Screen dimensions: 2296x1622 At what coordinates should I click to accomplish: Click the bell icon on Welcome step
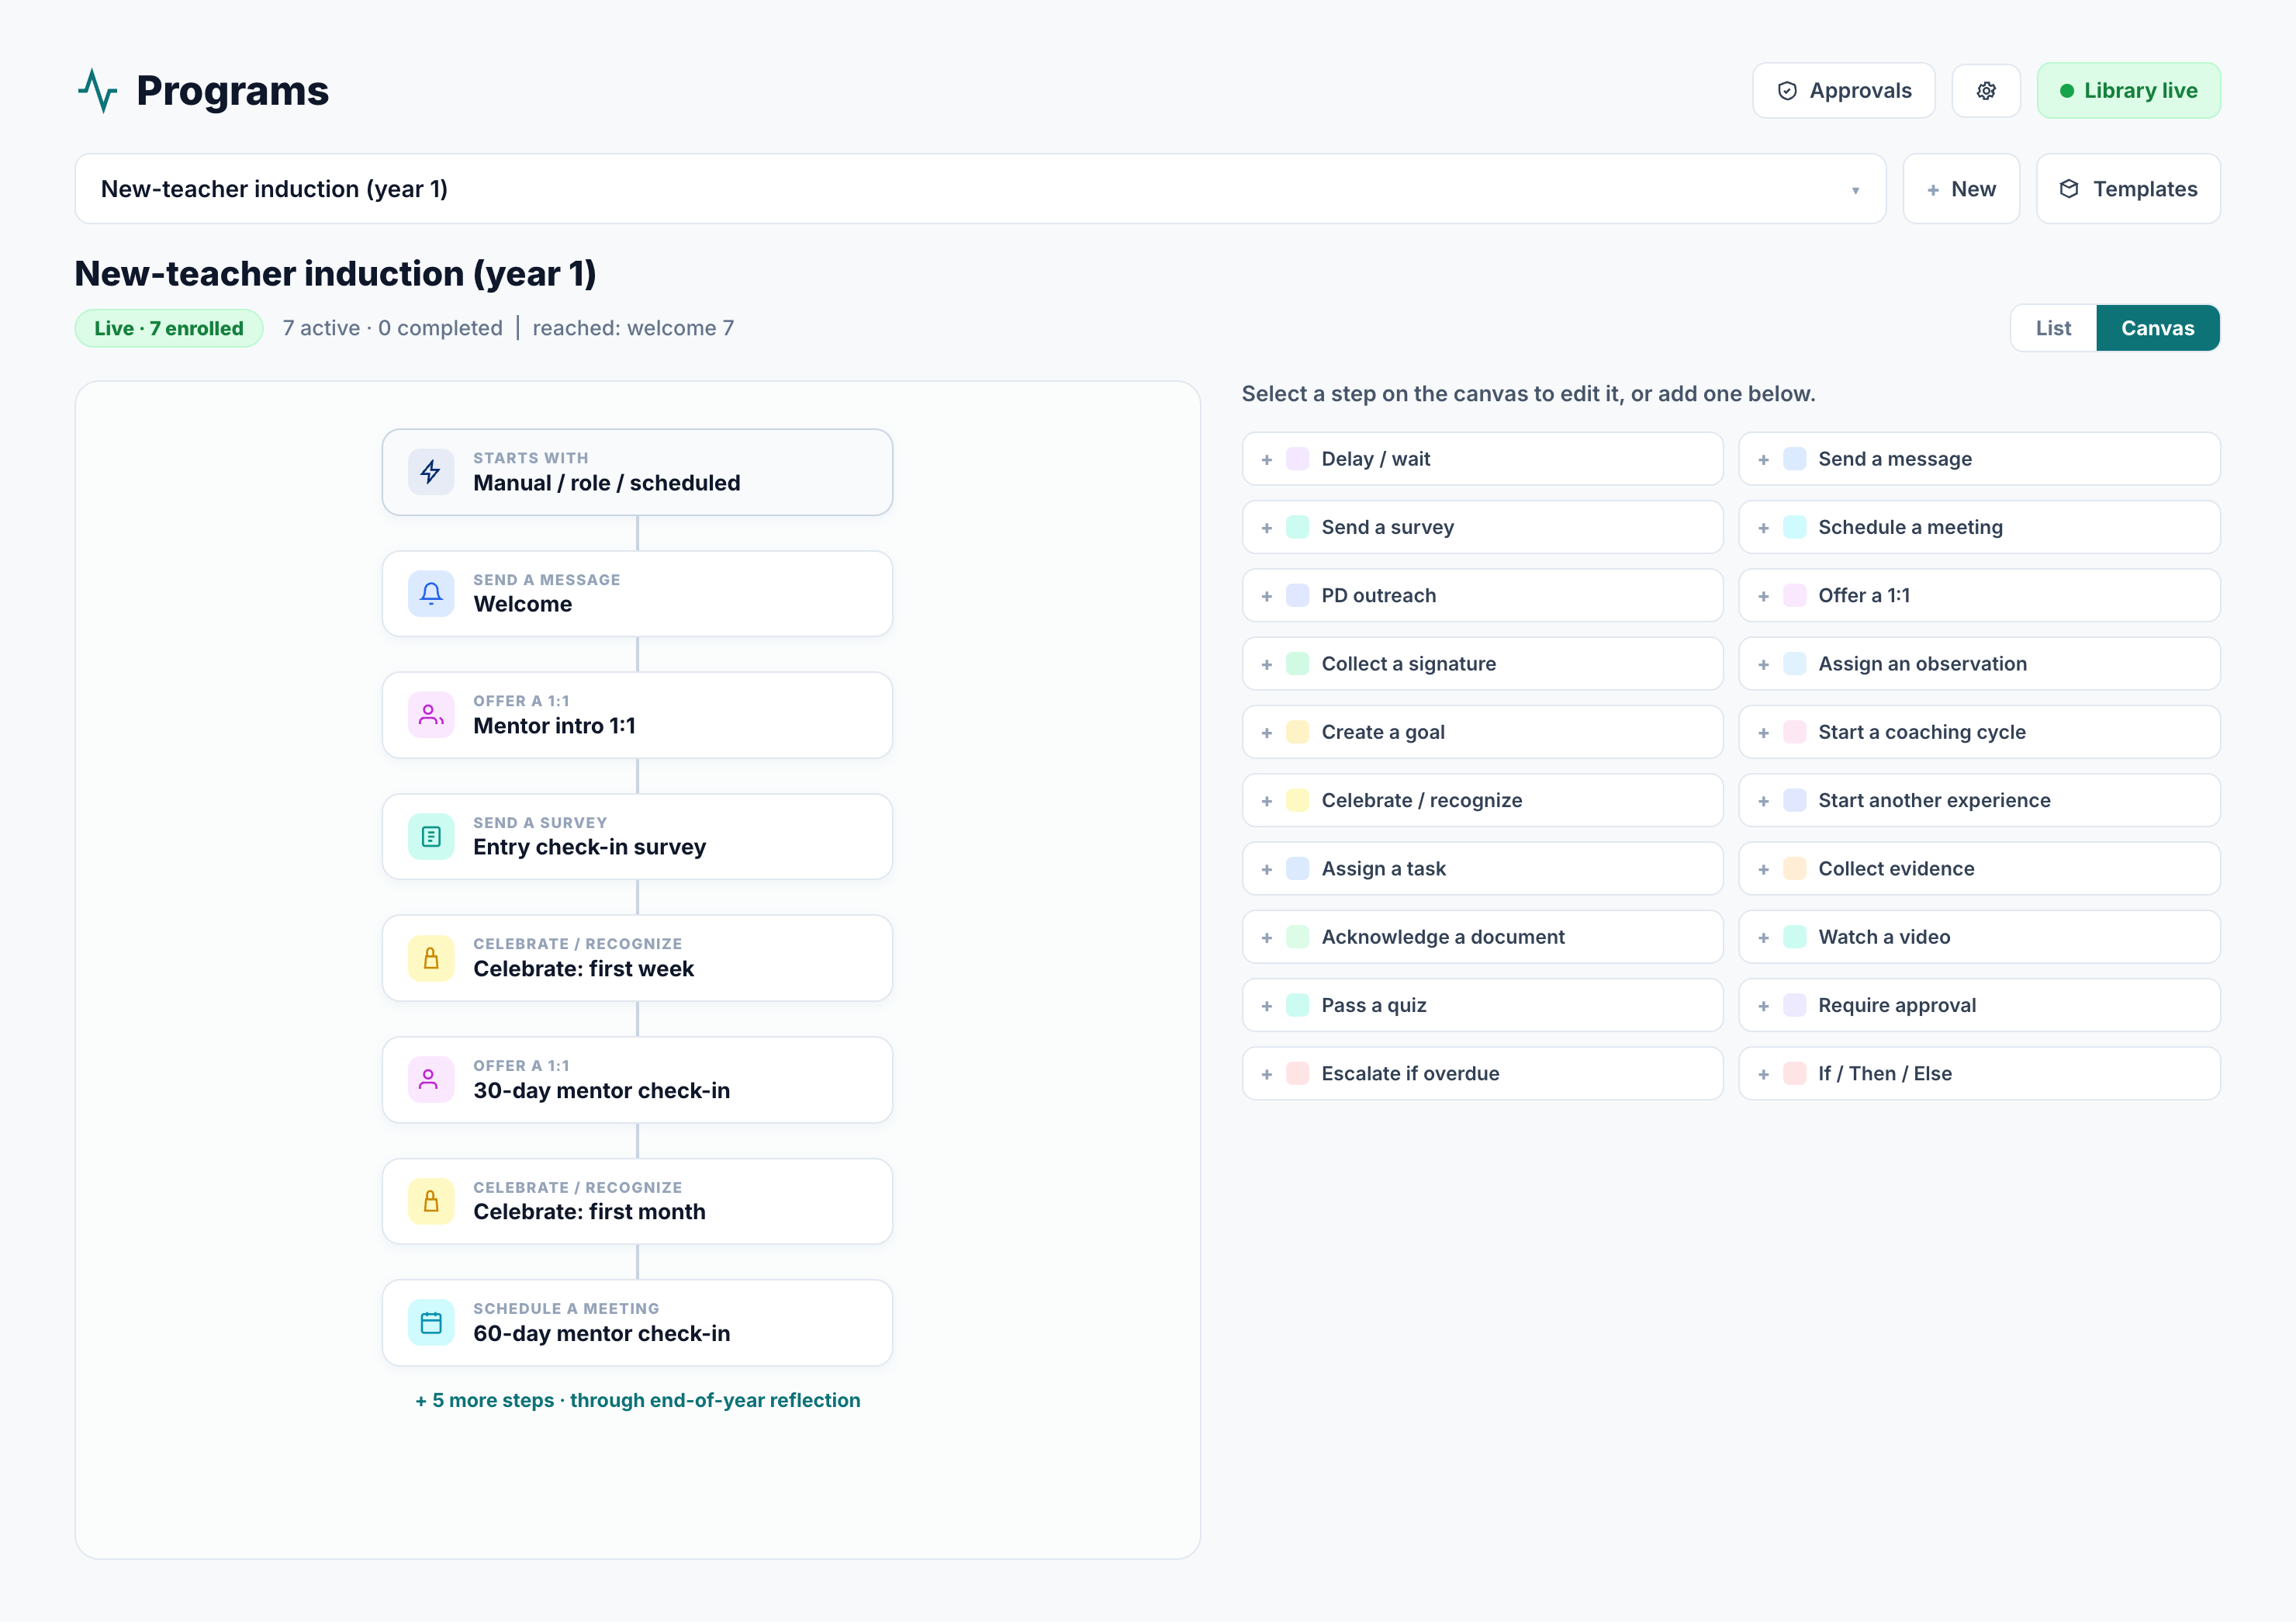click(431, 594)
